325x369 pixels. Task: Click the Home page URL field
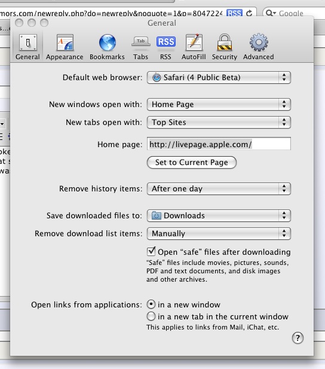click(x=219, y=144)
